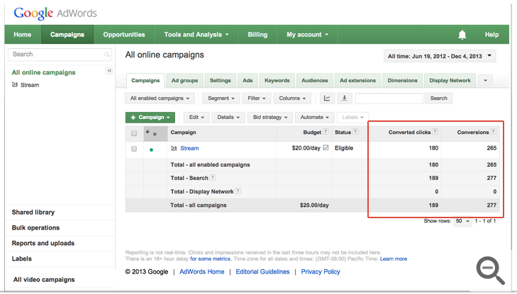Select the Campaigns navigation tab
The height and width of the screenshot is (294, 517).
(x=67, y=35)
